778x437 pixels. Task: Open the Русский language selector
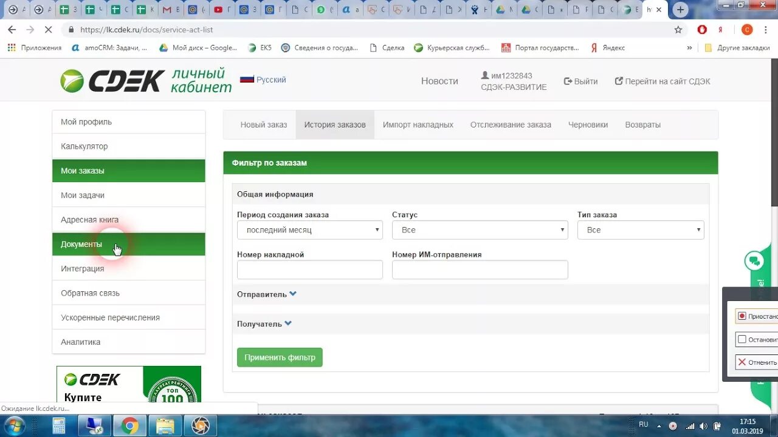tap(263, 80)
